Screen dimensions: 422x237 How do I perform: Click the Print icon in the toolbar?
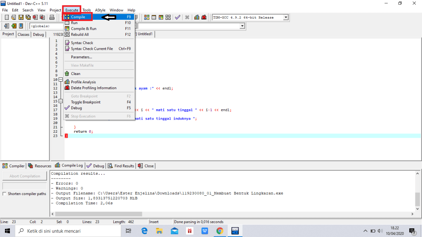pos(52,17)
